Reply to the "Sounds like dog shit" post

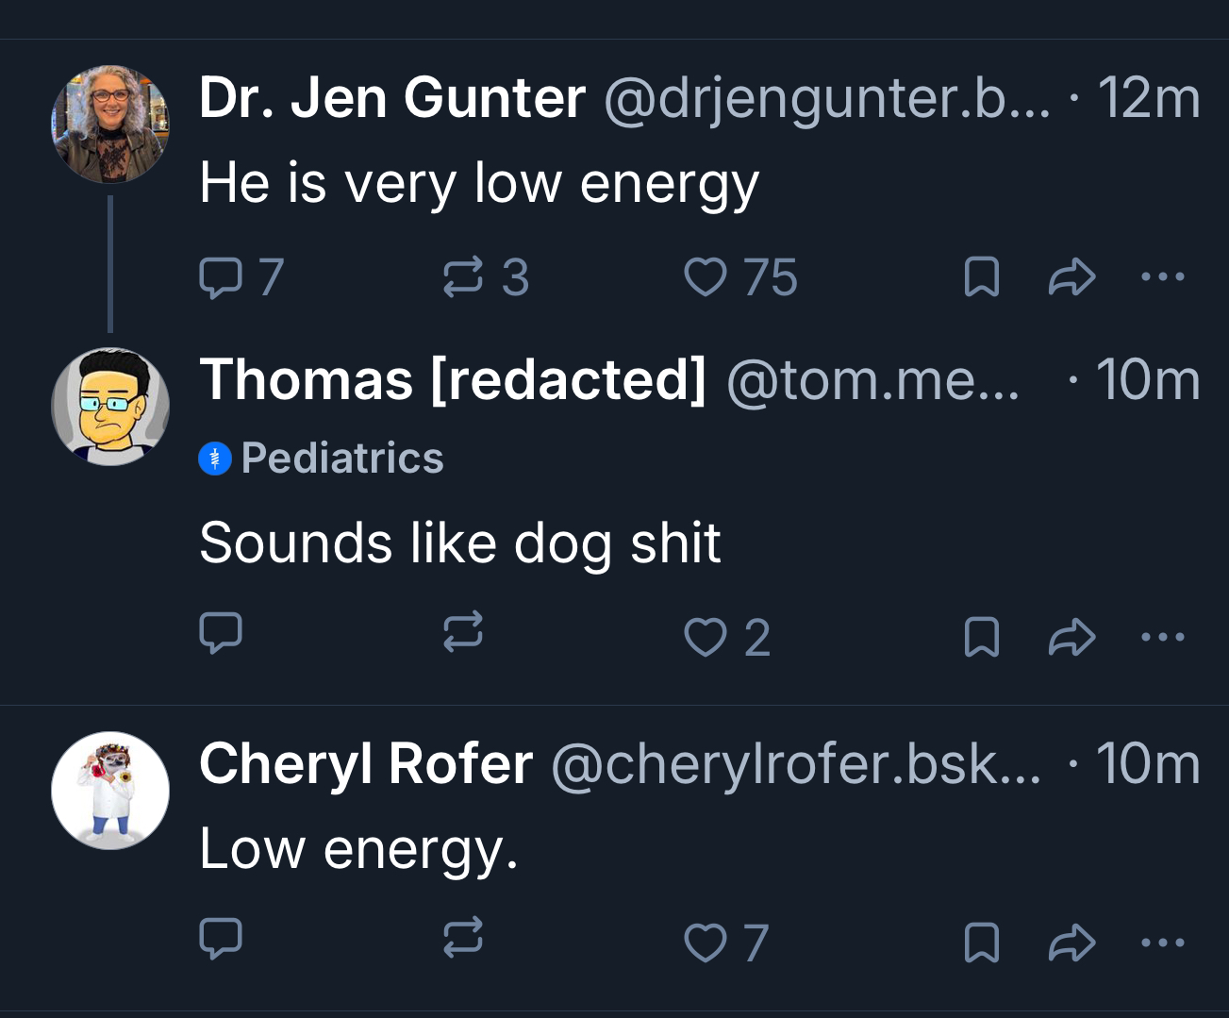(x=221, y=634)
